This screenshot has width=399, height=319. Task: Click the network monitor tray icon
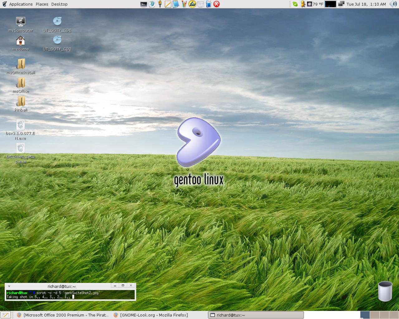[341, 4]
